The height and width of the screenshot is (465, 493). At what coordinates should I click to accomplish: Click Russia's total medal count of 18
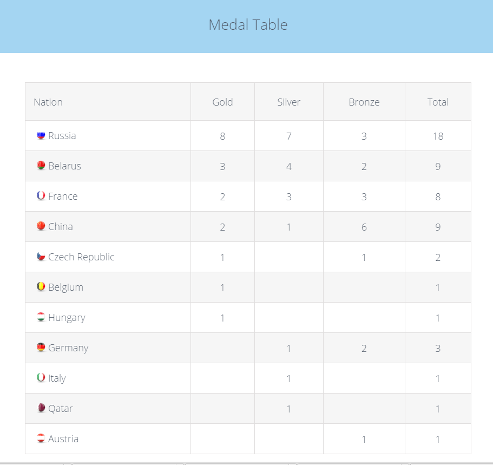438,136
